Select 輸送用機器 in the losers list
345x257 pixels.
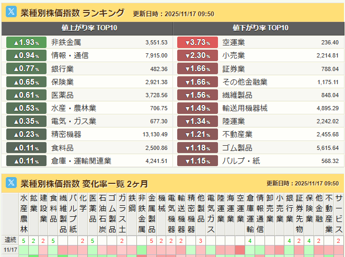pyautogui.click(x=245, y=108)
